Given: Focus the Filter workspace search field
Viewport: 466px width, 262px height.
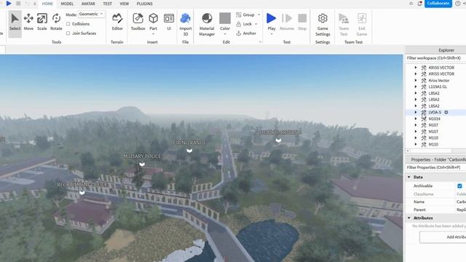Looking at the screenshot, I should pyautogui.click(x=435, y=58).
